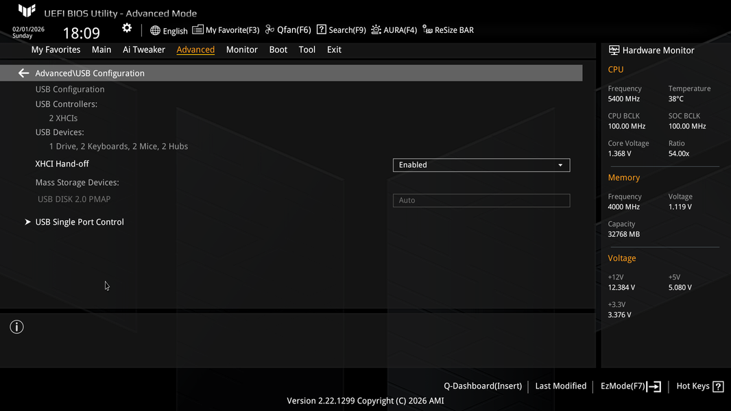Screen dimensions: 731x411
Task: Select the XHCI Hand-off label
Action: 62,164
